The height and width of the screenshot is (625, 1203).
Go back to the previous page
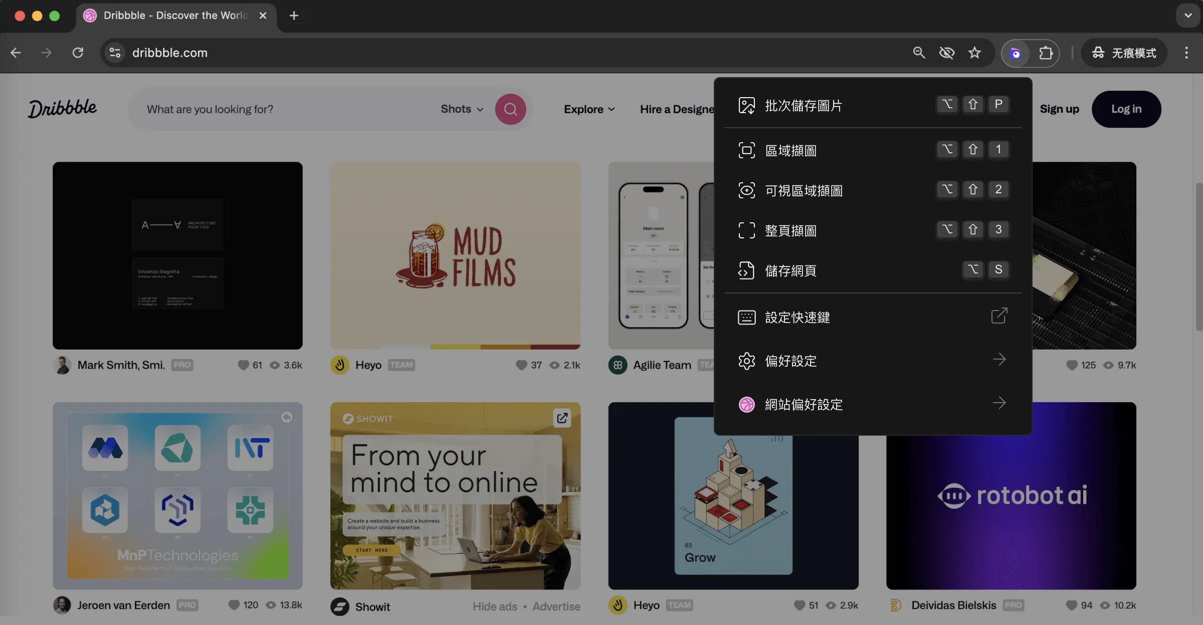16,53
